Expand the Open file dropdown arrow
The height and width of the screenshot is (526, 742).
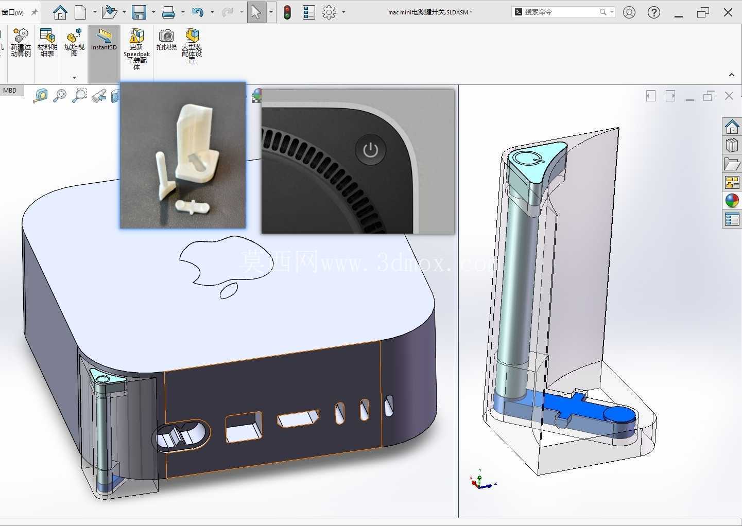124,12
